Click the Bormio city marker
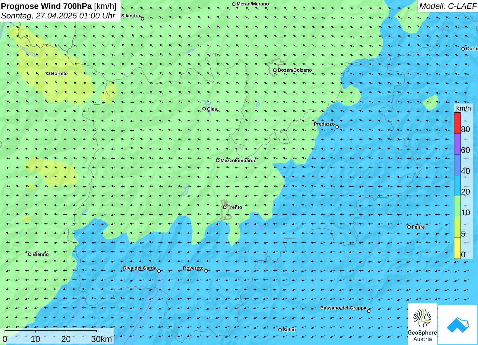This screenshot has width=478, height=345. pyautogui.click(x=48, y=73)
